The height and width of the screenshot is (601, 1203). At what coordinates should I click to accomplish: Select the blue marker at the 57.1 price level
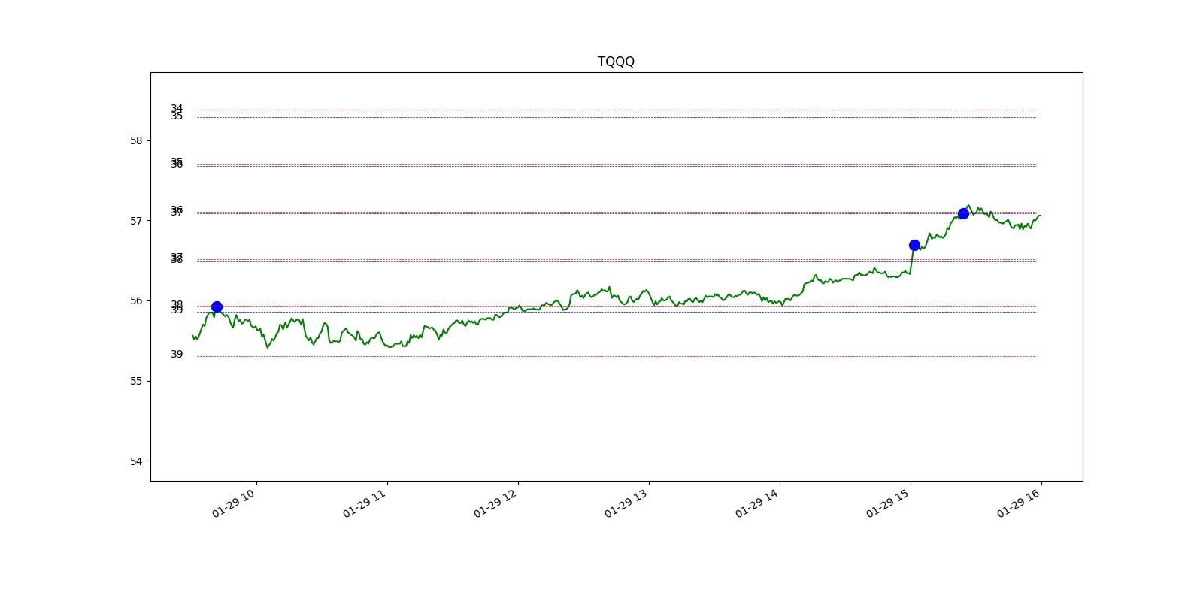pyautogui.click(x=963, y=213)
